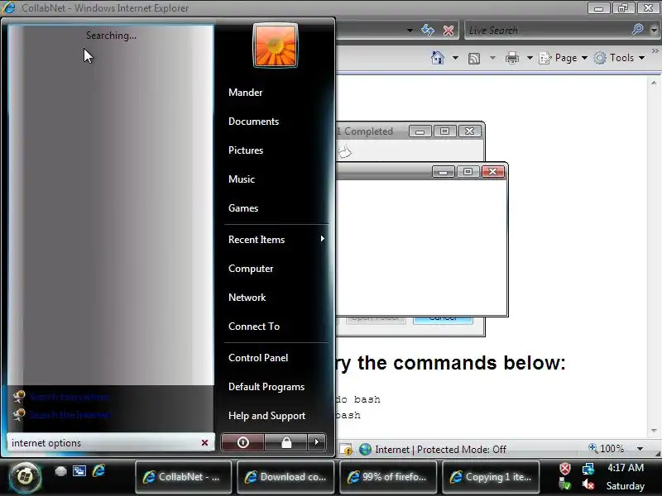
Task: Open search provider dropdown arrow
Action: click(654, 31)
